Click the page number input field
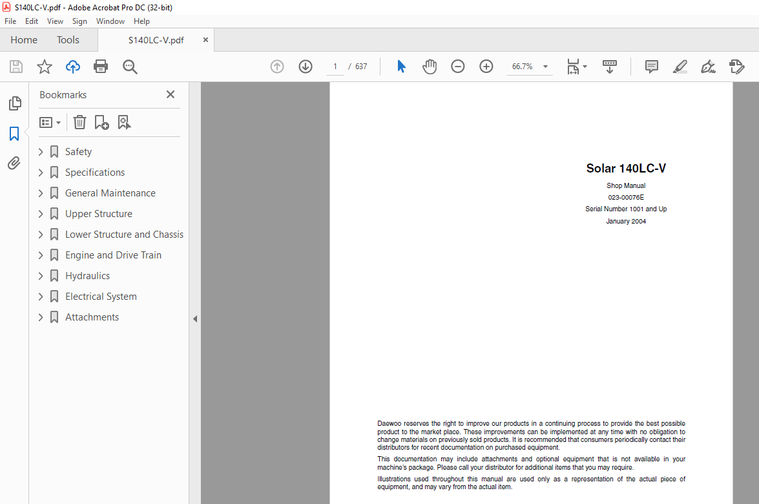759x504 pixels. tap(335, 67)
